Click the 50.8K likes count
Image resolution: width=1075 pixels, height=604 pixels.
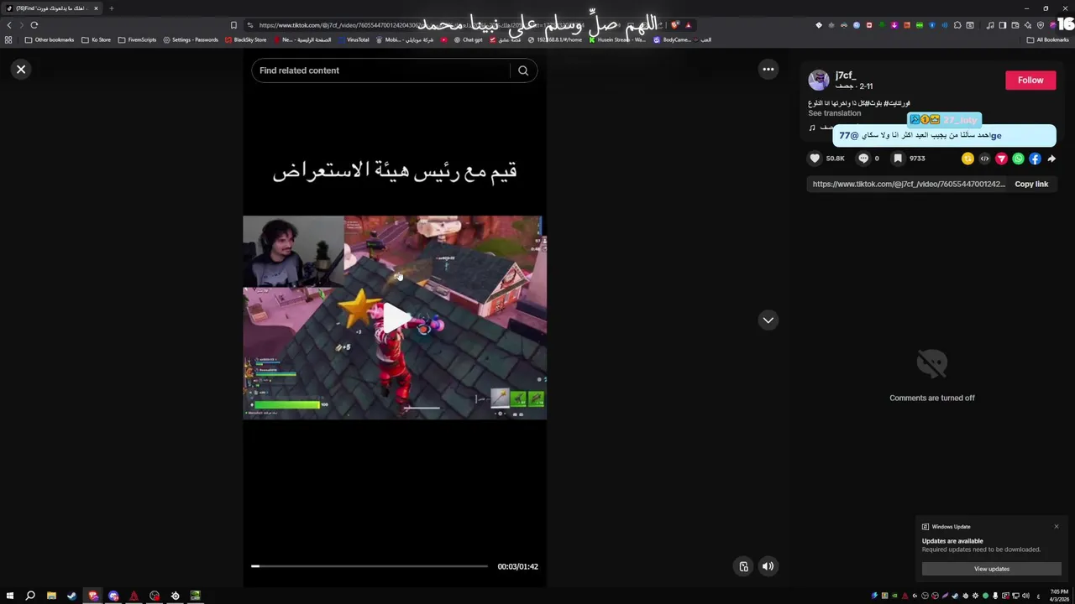pyautogui.click(x=835, y=159)
